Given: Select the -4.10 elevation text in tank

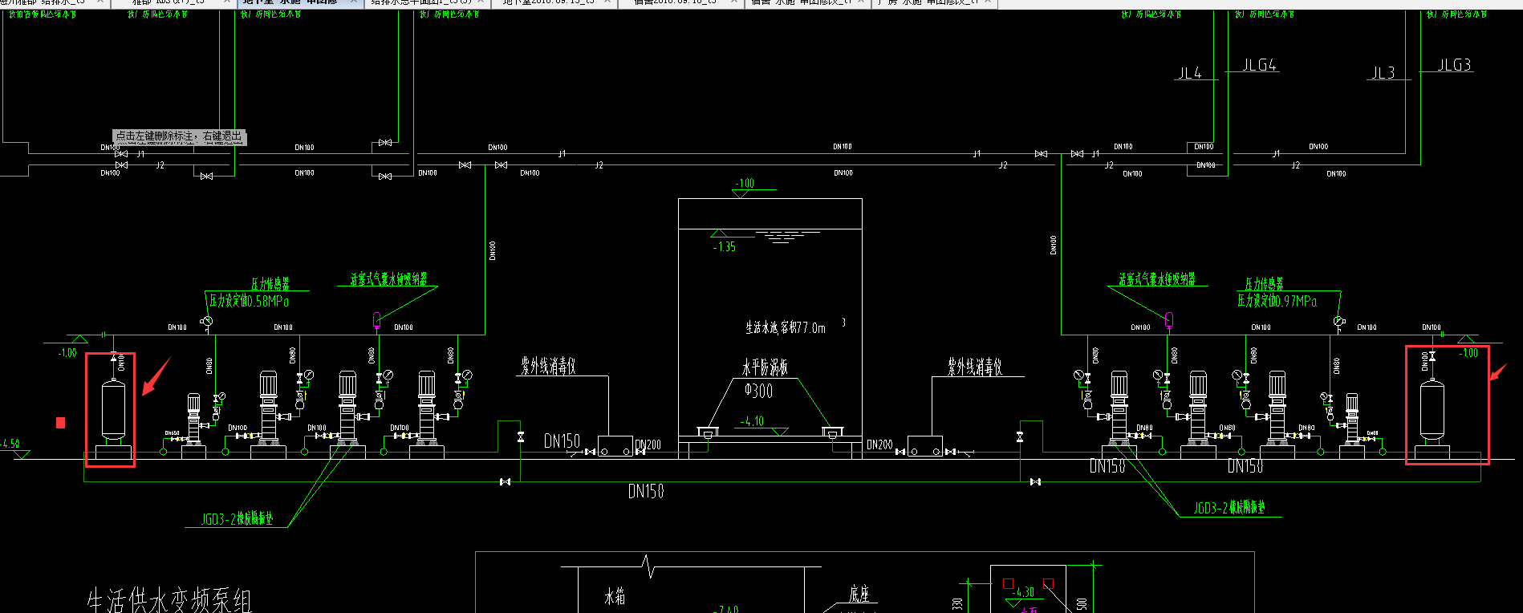Looking at the screenshot, I should click(x=752, y=421).
